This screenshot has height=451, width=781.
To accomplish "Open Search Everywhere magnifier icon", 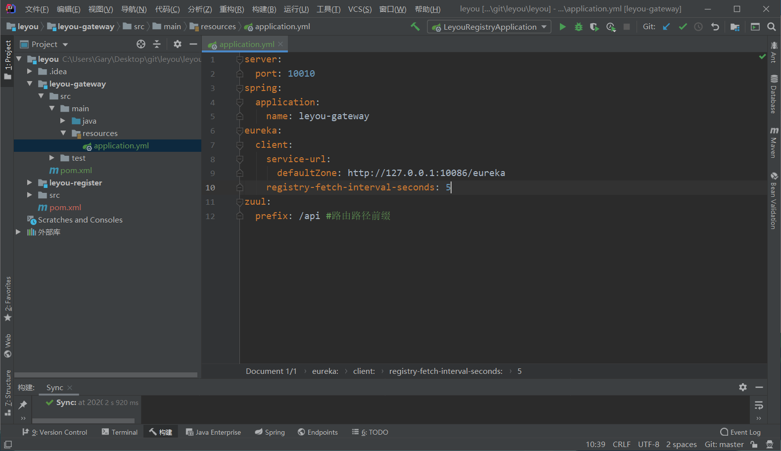I will coord(772,27).
